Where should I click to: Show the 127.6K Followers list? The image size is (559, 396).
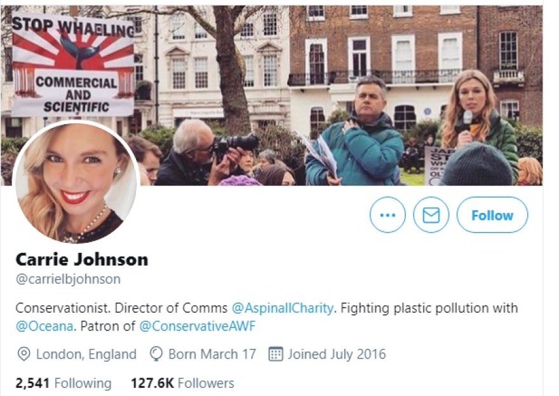(x=182, y=383)
